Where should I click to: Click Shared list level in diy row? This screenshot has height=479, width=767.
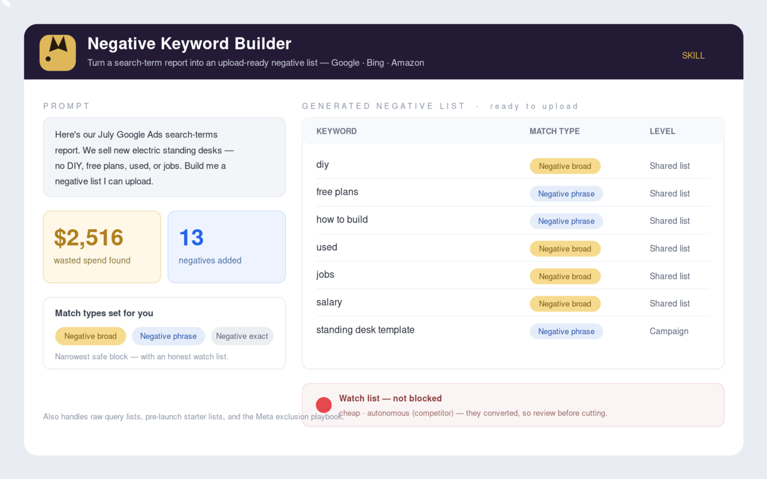click(669, 166)
